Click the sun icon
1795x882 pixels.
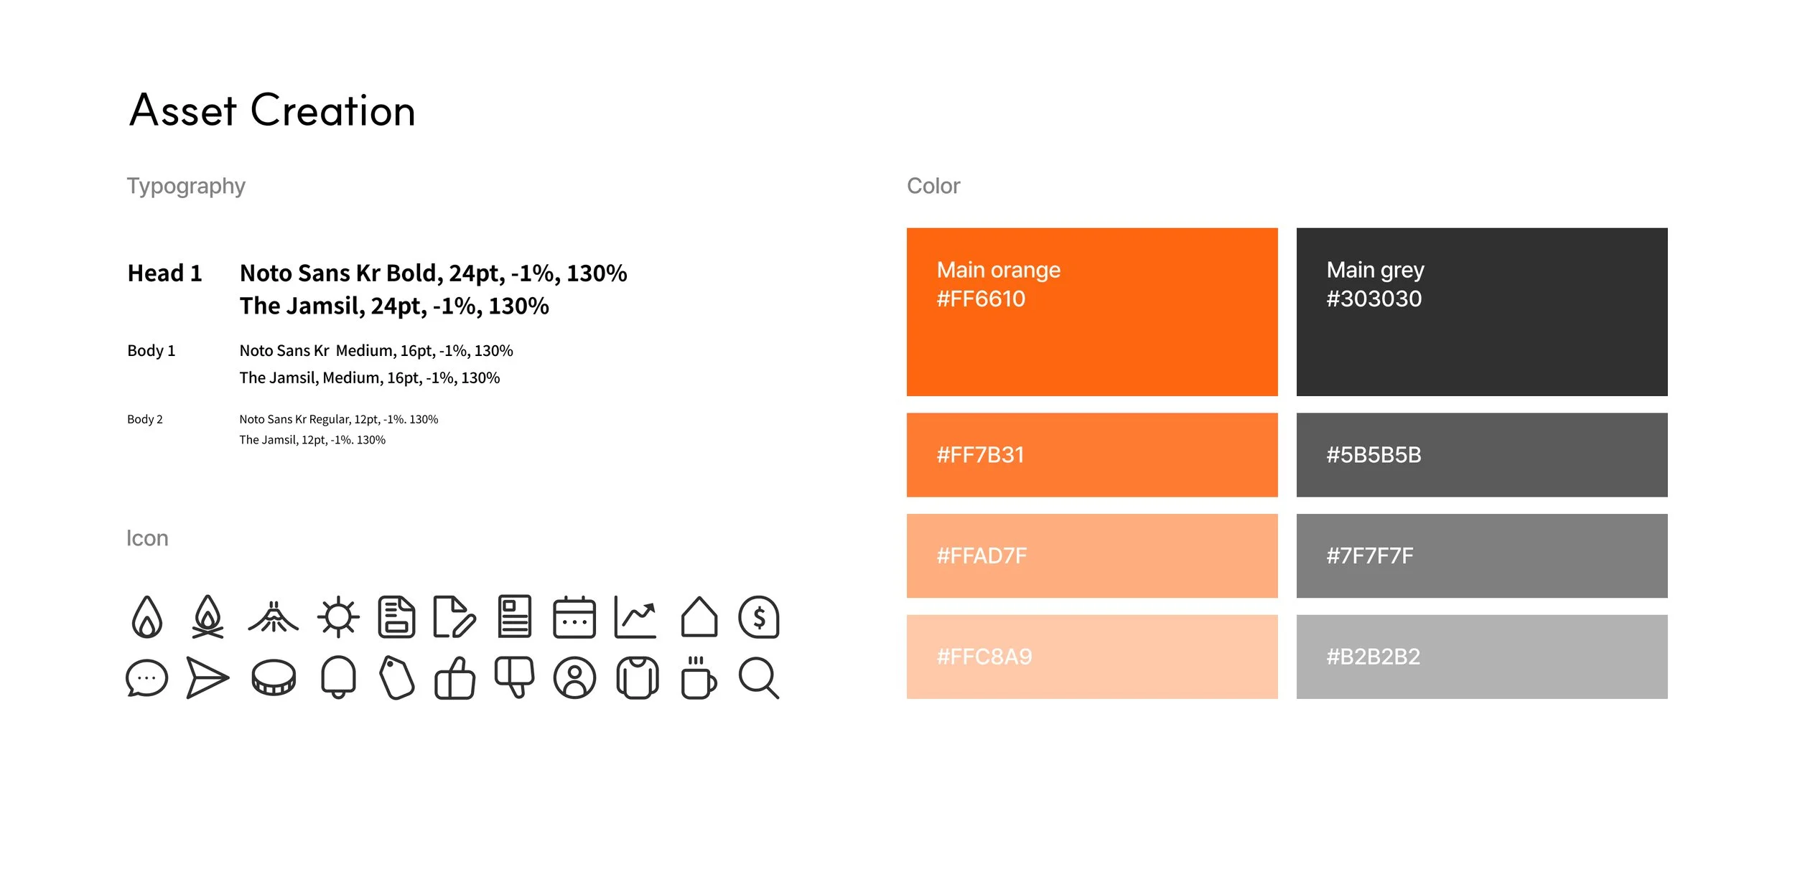pos(338,617)
